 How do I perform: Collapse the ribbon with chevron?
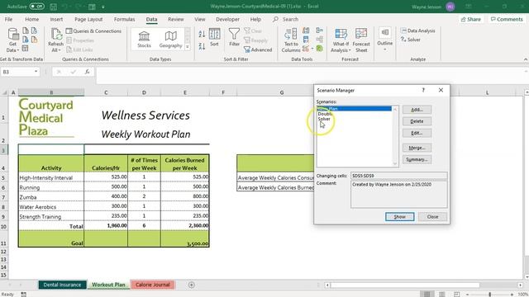(x=526, y=59)
